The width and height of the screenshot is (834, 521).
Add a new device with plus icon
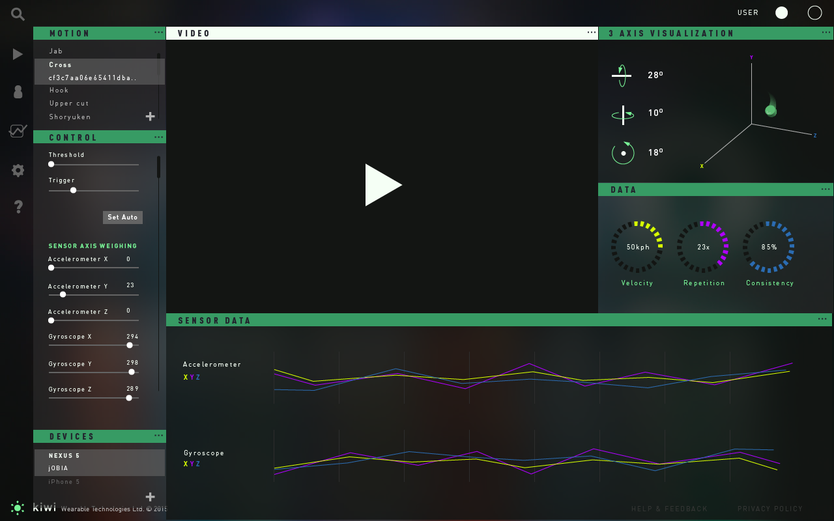150,497
